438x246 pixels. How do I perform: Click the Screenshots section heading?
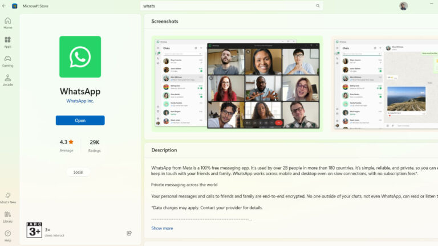[x=165, y=21]
